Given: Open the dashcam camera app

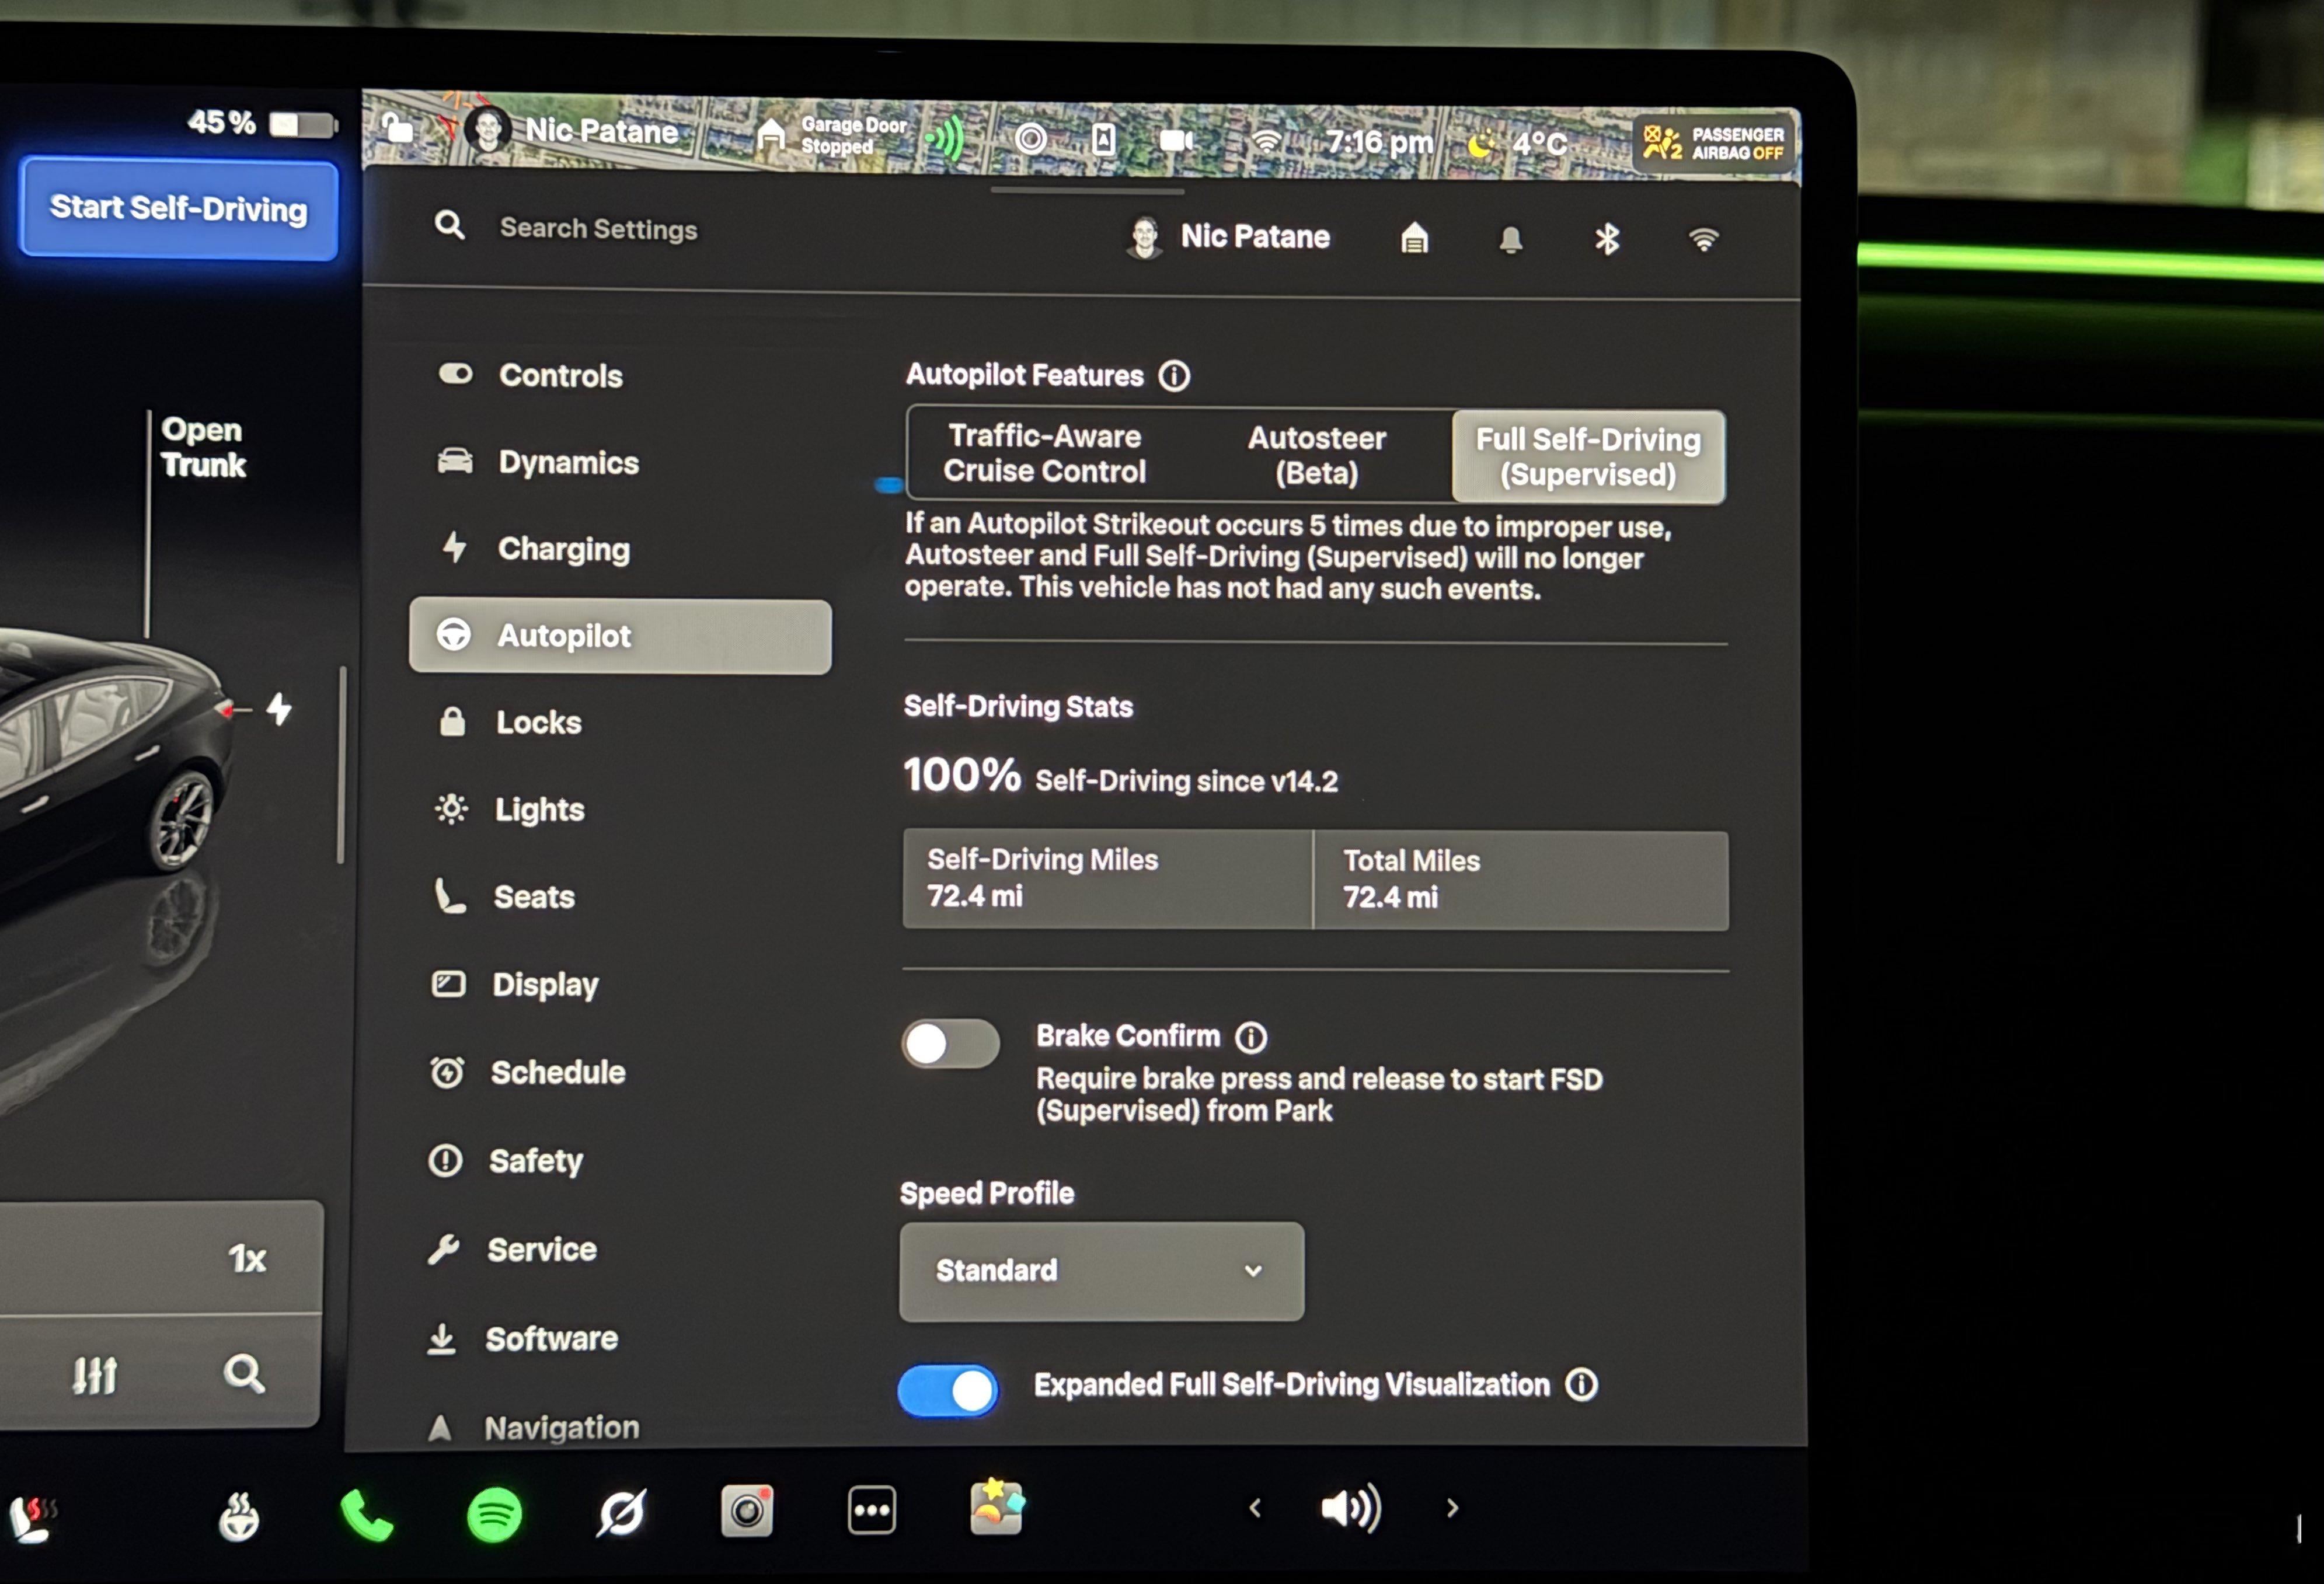Looking at the screenshot, I should 747,1510.
